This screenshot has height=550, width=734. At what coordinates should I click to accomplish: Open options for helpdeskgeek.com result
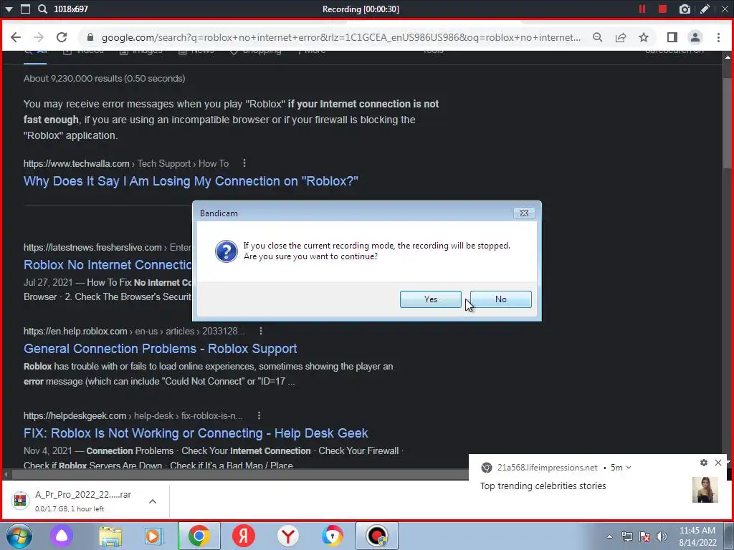click(x=259, y=415)
